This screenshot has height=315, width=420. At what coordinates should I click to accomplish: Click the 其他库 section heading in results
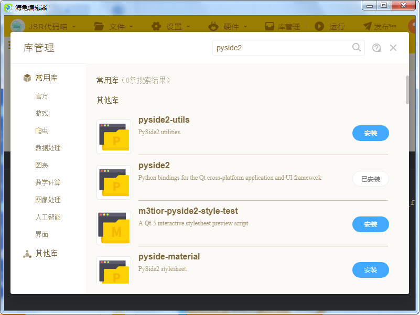pyautogui.click(x=107, y=100)
